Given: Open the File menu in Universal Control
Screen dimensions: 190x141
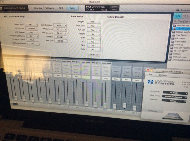Looking at the screenshot, I should point(150,75).
